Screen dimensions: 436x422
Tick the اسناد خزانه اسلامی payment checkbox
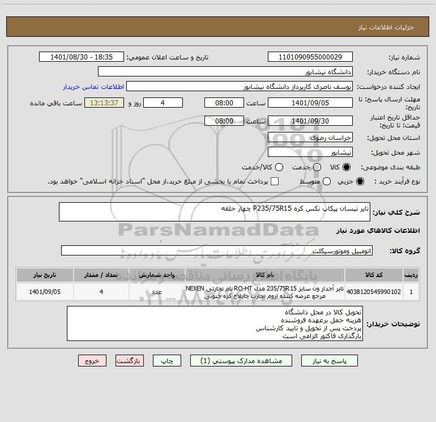275,181
